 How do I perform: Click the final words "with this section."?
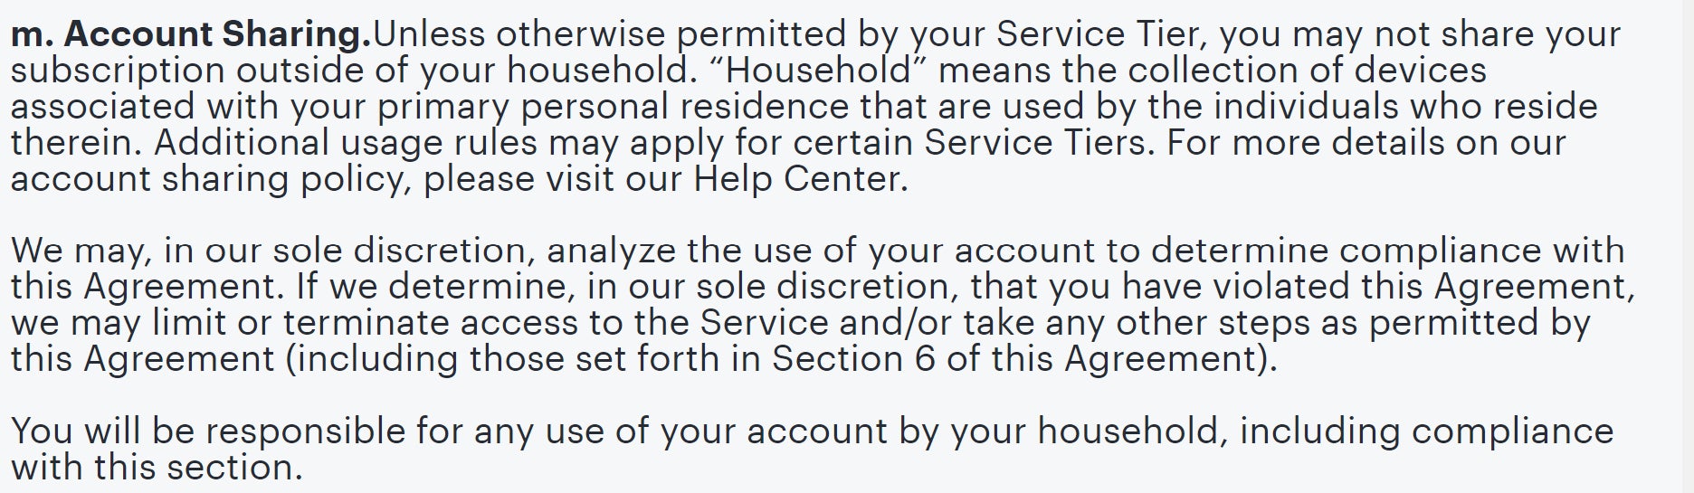click(x=156, y=468)
